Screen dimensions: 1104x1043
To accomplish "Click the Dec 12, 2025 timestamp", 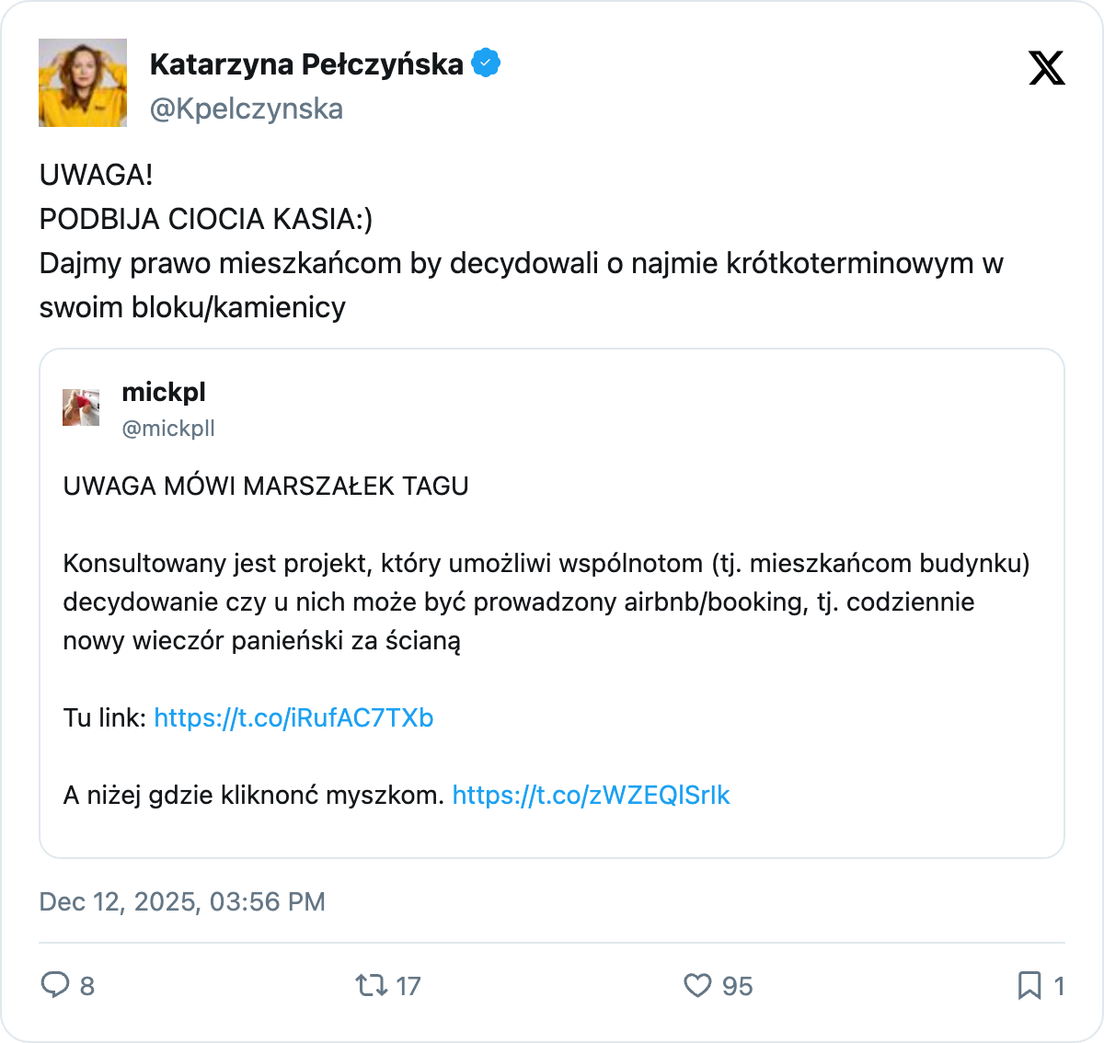I will pos(182,901).
